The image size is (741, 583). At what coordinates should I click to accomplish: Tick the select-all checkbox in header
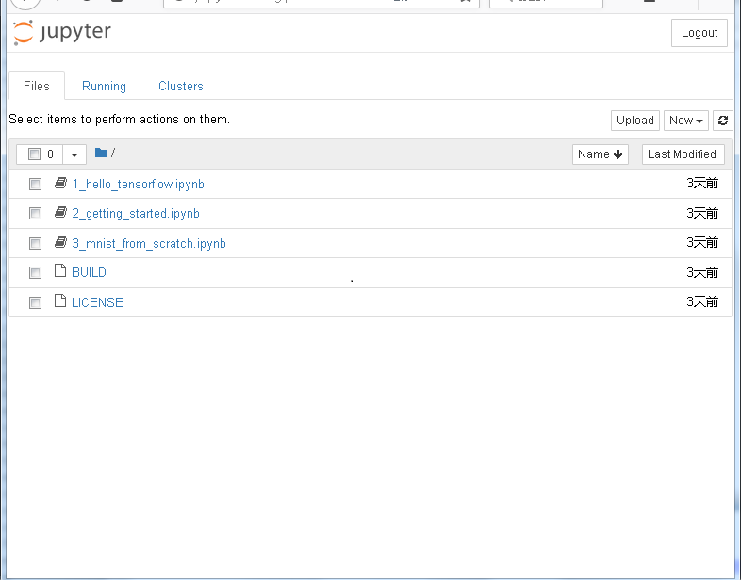(x=34, y=154)
